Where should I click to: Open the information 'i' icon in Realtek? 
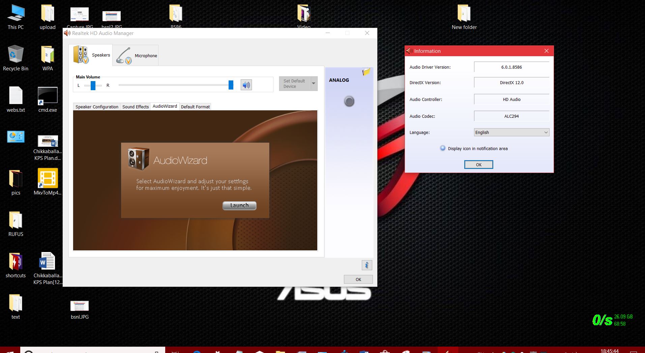click(367, 265)
